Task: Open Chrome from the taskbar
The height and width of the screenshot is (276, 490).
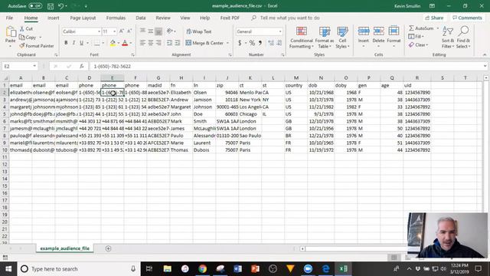Action: point(202,269)
